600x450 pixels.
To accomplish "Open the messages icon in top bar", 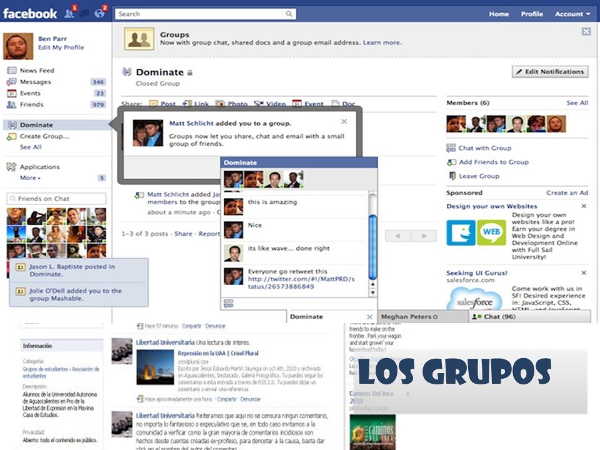I will (84, 14).
